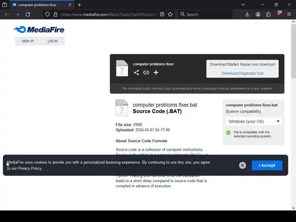296x222 pixels.
Task: Open a new tab with the plus
Action: click(x=79, y=5)
